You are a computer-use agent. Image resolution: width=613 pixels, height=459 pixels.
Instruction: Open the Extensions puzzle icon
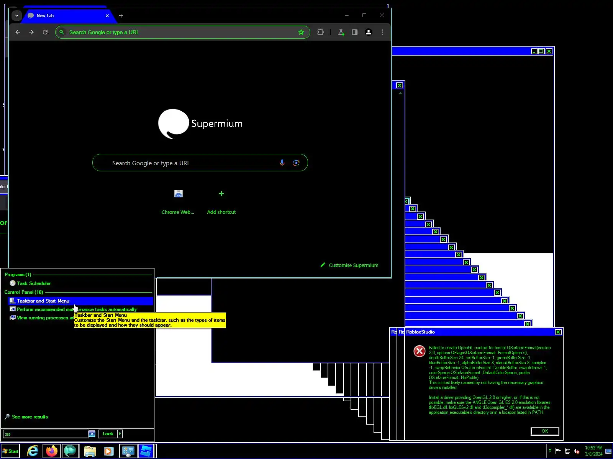(320, 32)
